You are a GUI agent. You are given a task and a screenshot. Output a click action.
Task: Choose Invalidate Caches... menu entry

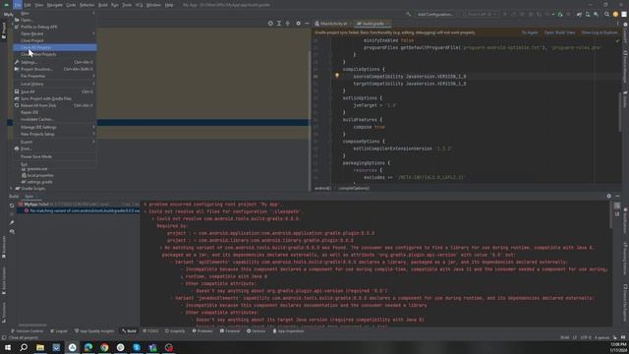pos(55,119)
